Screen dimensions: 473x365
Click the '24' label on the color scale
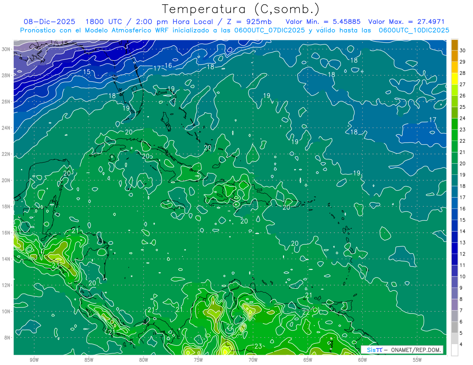463,118
